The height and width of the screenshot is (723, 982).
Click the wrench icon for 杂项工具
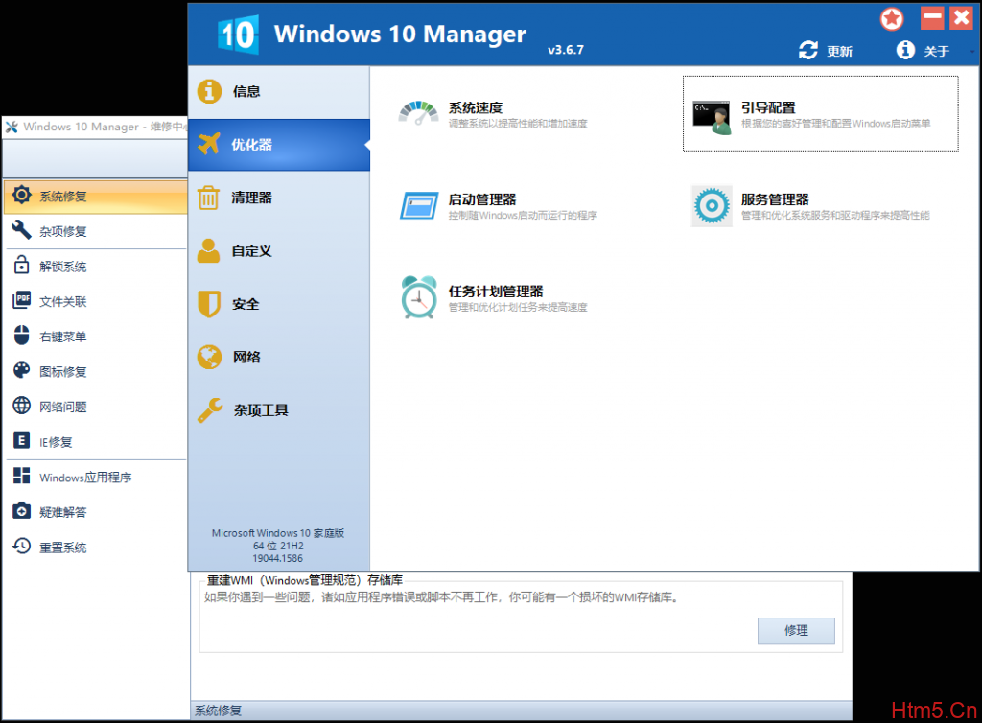point(210,410)
